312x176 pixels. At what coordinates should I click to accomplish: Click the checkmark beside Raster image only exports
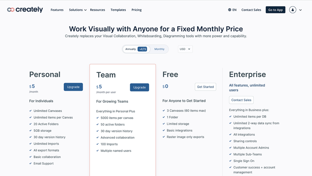[x=164, y=137]
